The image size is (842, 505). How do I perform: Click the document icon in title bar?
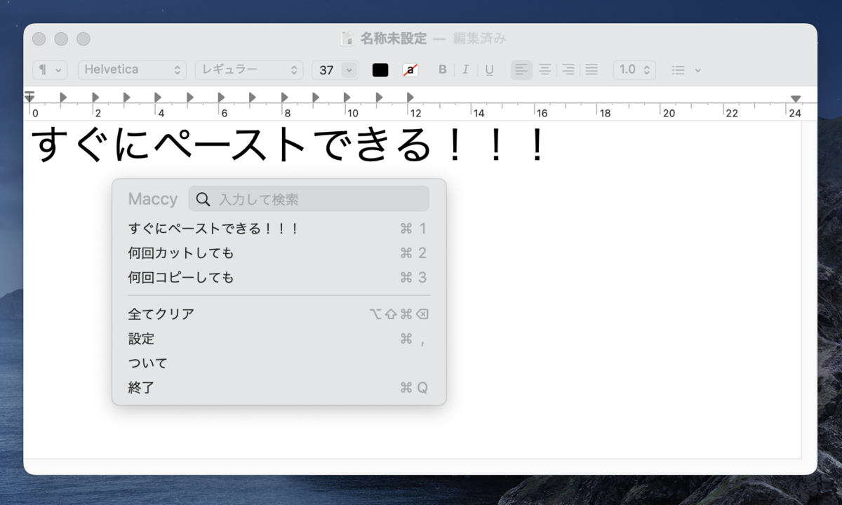tap(347, 39)
